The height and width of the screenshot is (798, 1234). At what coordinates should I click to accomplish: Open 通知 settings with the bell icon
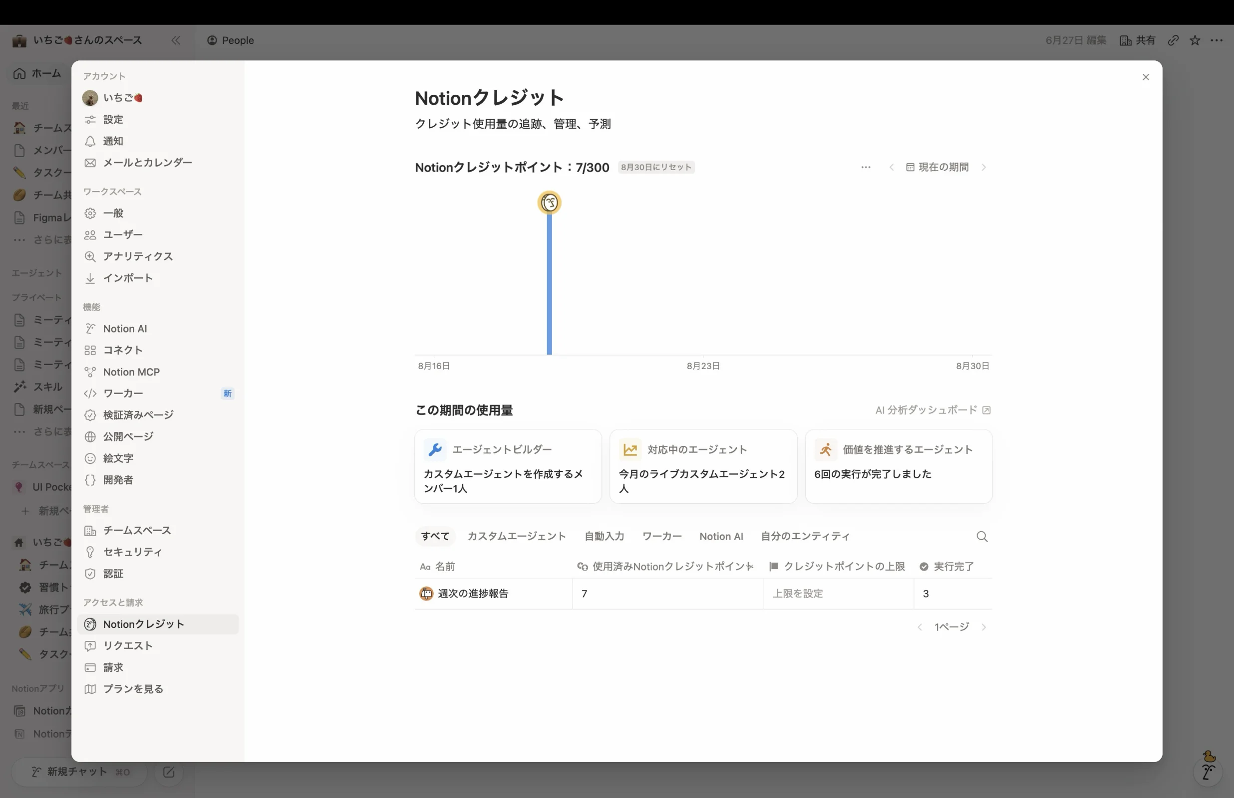(x=158, y=141)
